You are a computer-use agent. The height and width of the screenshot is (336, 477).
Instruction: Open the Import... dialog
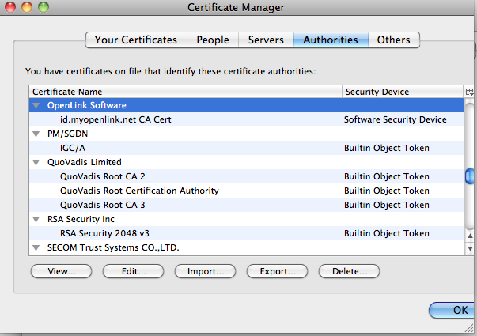tap(206, 271)
